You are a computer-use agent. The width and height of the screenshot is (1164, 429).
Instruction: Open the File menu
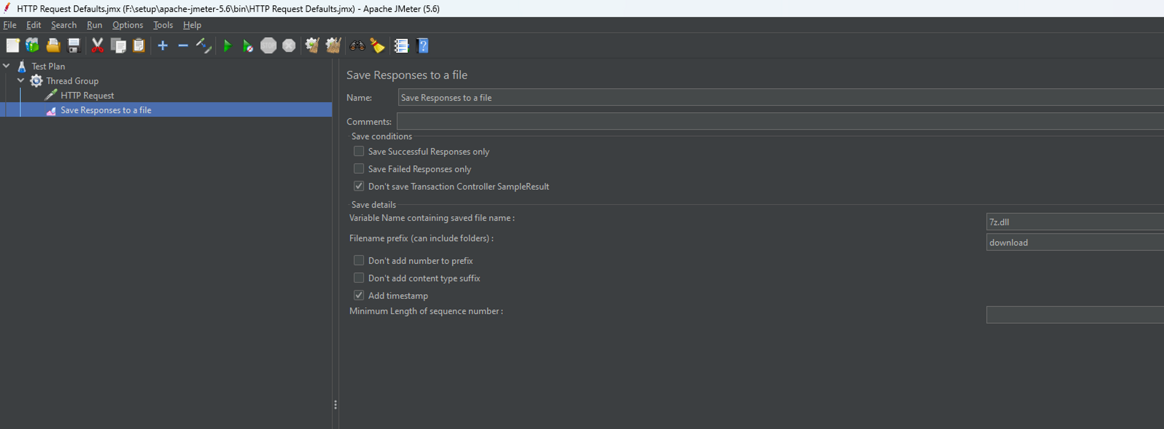coord(10,25)
